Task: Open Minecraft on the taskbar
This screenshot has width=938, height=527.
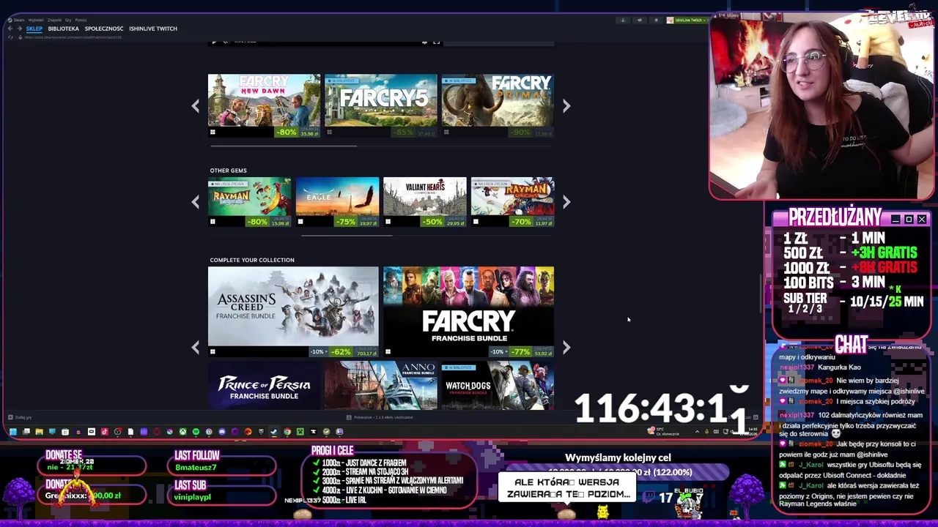Action: click(300, 432)
